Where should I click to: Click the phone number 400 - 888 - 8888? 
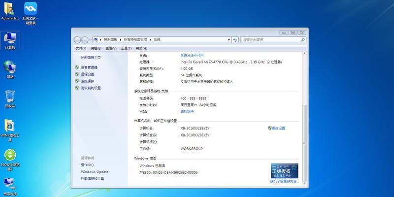click(193, 98)
